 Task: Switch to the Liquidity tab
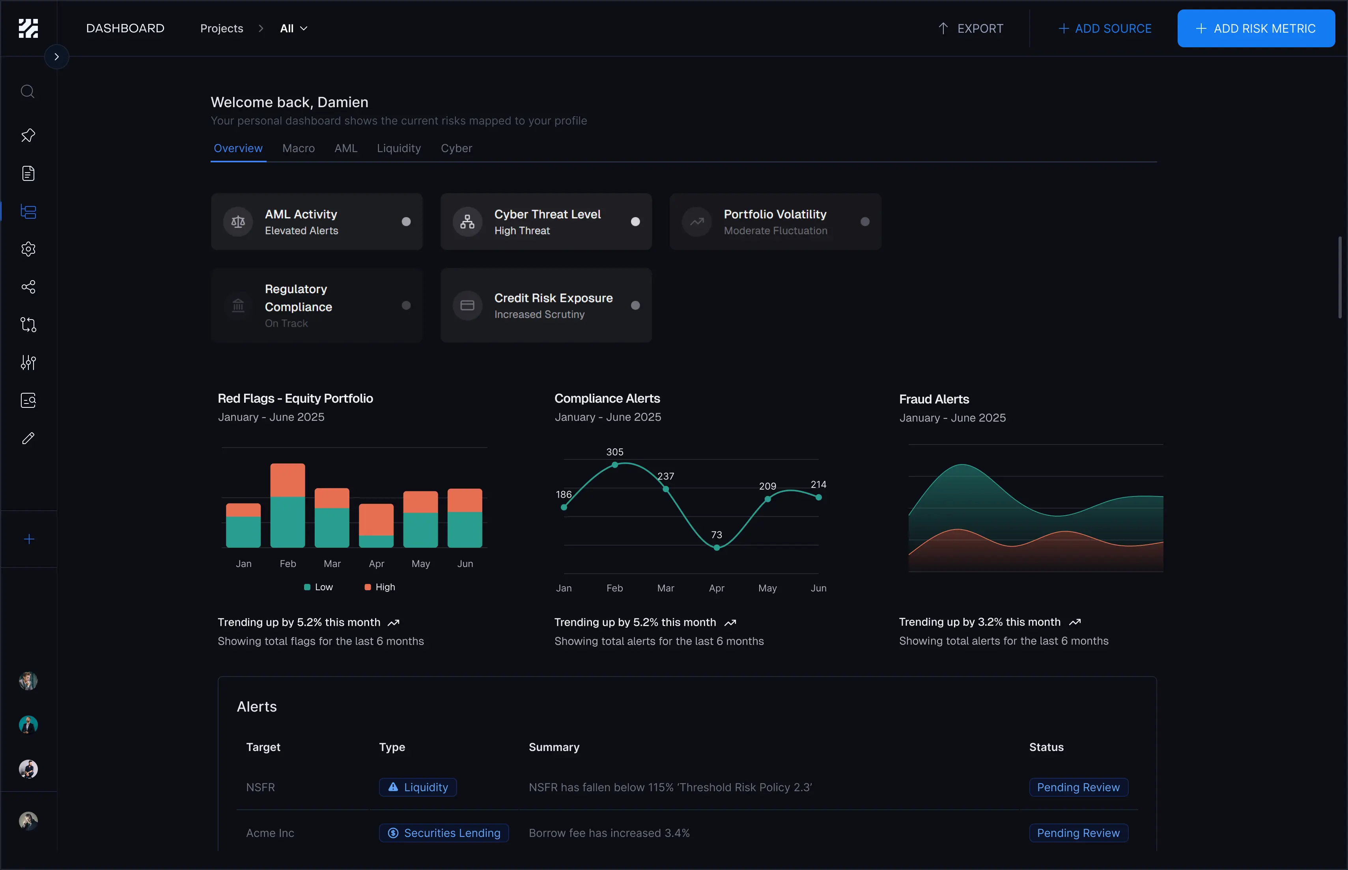pos(399,148)
